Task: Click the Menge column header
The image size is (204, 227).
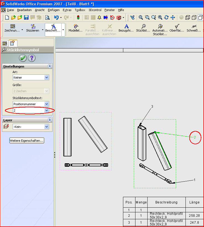Action: pyautogui.click(x=141, y=202)
